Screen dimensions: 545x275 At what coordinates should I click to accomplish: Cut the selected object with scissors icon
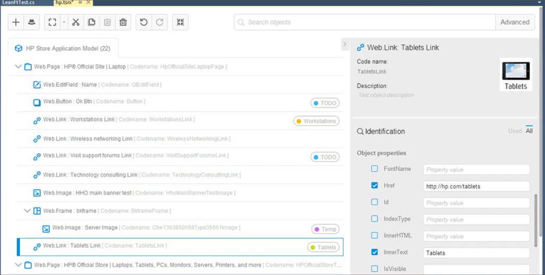76,22
